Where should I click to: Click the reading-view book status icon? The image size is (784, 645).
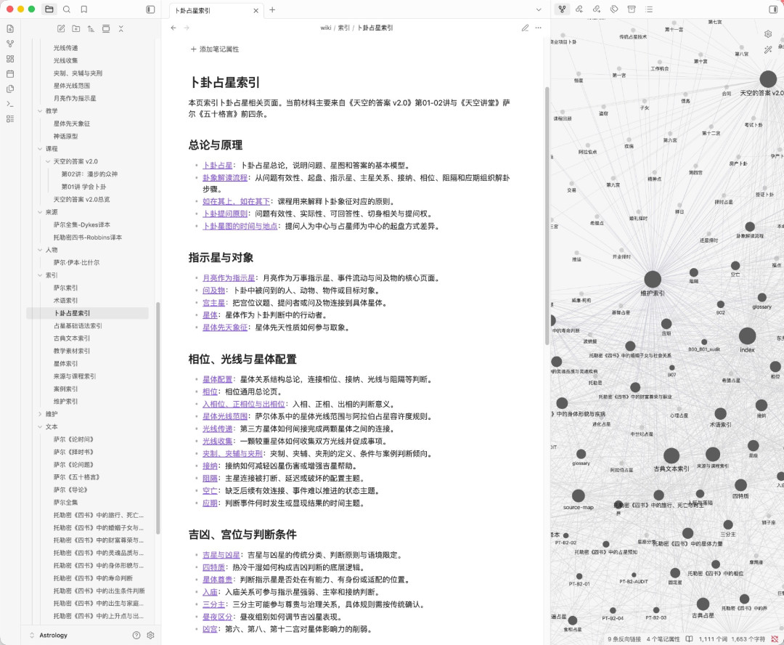(x=689, y=639)
